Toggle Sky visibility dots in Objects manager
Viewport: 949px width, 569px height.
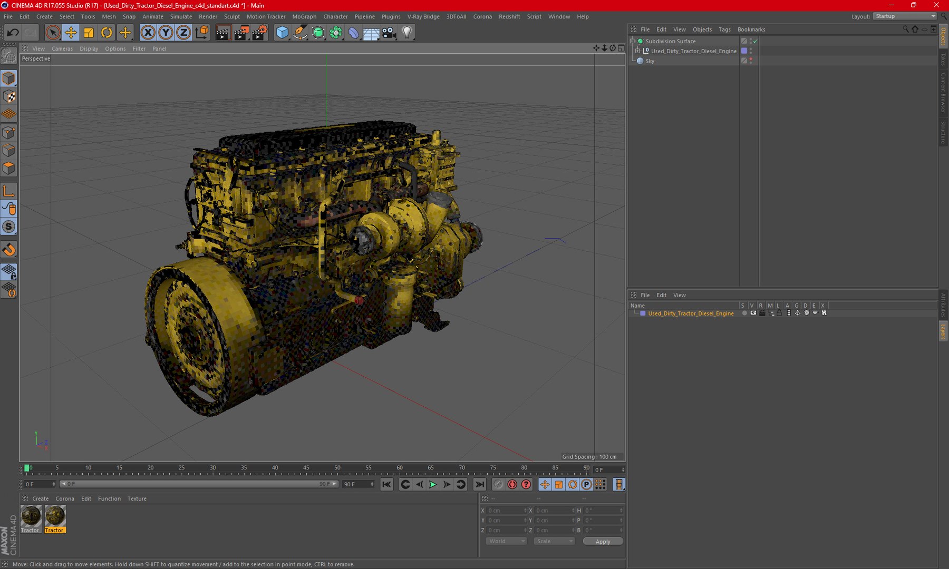(x=751, y=61)
